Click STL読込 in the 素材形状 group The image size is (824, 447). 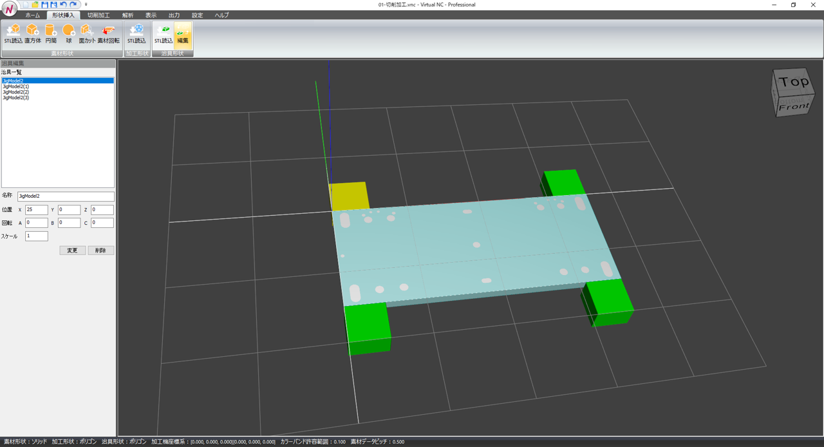click(x=13, y=34)
